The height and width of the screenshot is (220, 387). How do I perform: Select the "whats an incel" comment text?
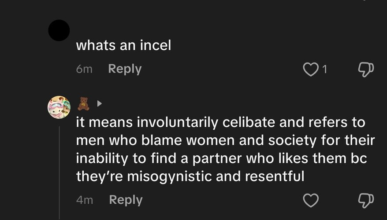[x=123, y=46]
